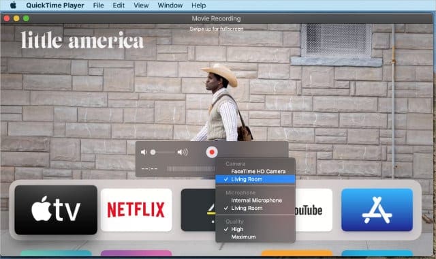Choose Internal Microphone option
The width and height of the screenshot is (436, 259).
(x=255, y=200)
